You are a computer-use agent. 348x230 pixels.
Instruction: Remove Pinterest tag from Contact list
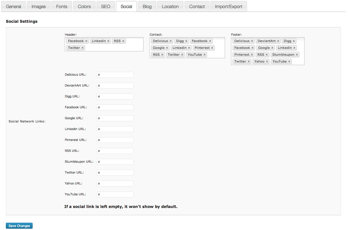212,48
